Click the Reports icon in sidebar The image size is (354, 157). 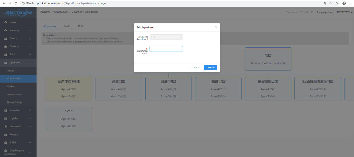click(x=6, y=135)
